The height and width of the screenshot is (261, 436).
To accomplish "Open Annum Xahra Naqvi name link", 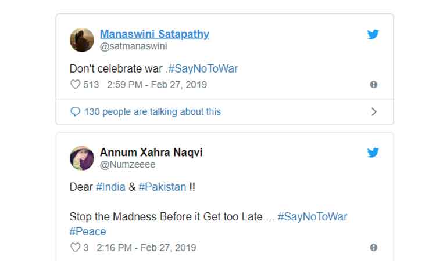I will point(151,153).
